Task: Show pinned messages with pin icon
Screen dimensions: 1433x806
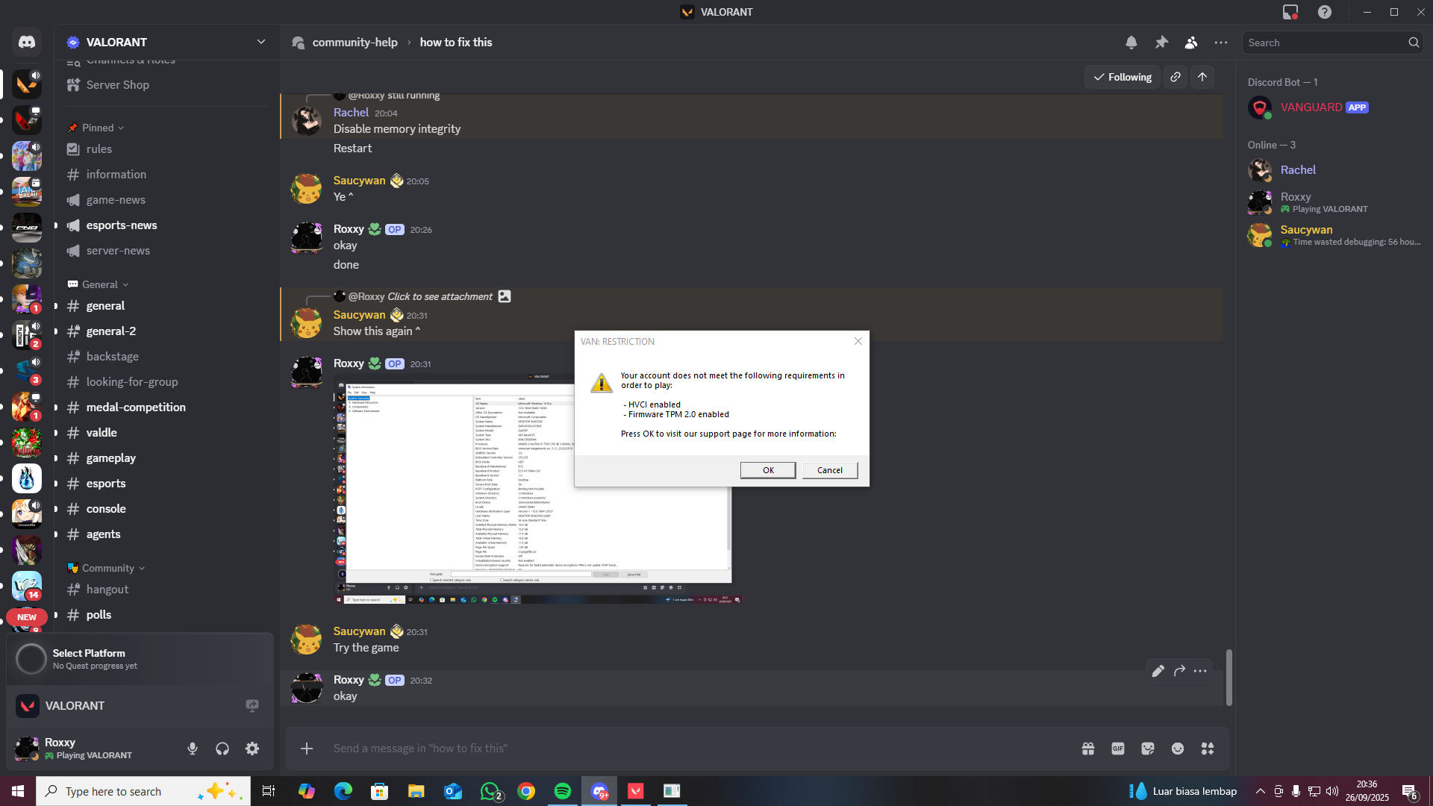Action: (1161, 43)
